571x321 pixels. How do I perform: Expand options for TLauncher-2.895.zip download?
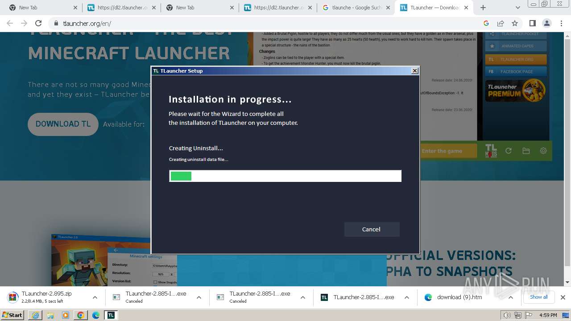pyautogui.click(x=95, y=297)
